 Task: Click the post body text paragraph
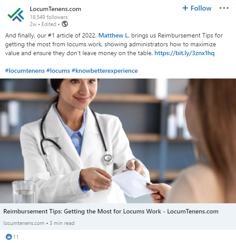114,45
